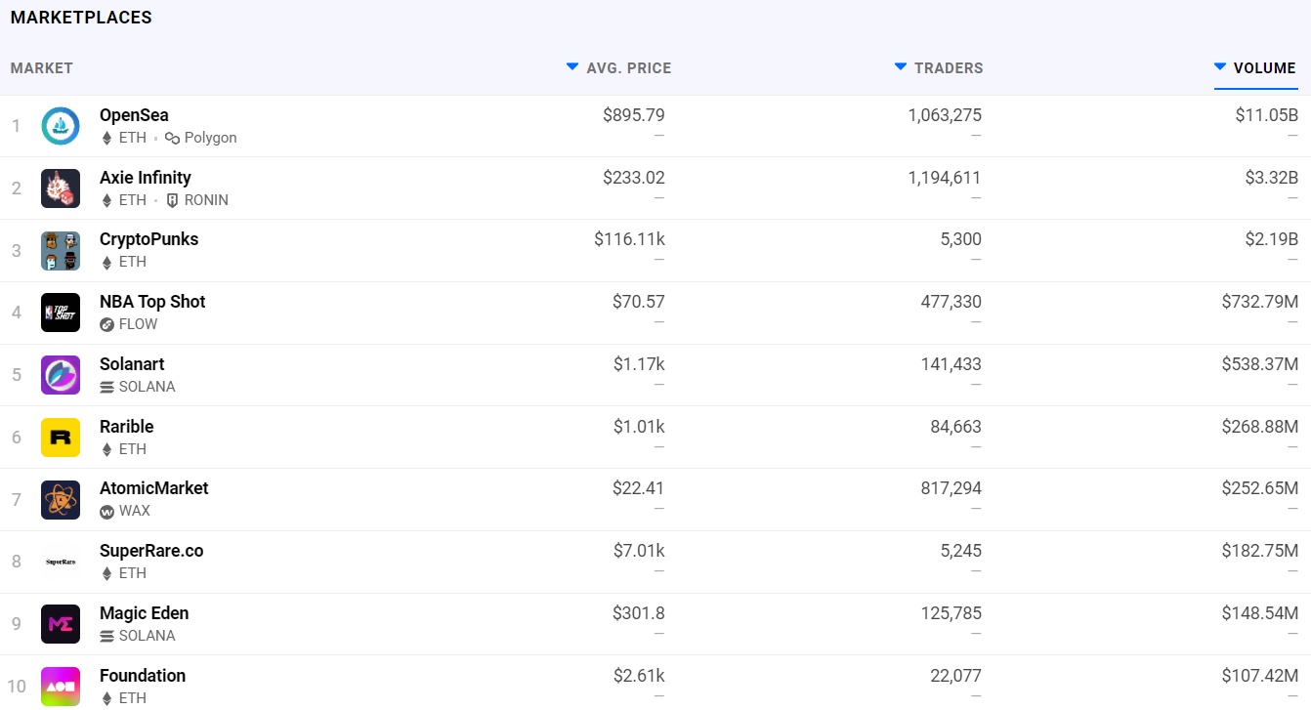Click the OpenSea traders count 1,063,275
This screenshot has width=1311, height=710.
click(945, 115)
